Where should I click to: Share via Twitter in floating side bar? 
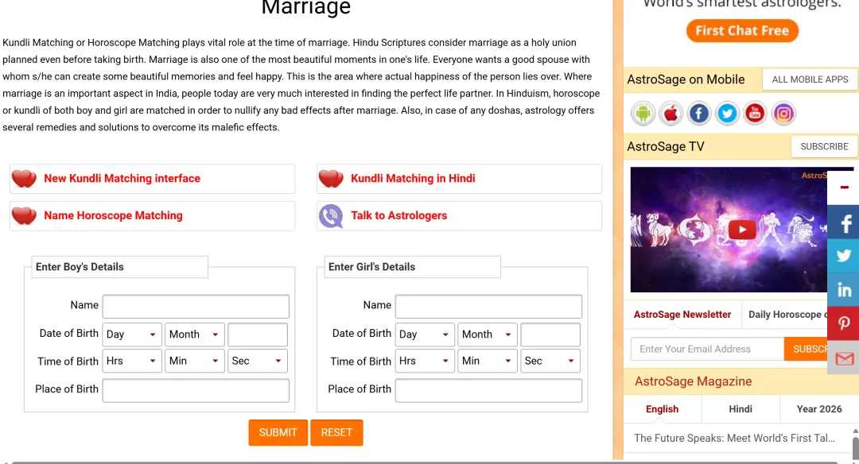[844, 256]
